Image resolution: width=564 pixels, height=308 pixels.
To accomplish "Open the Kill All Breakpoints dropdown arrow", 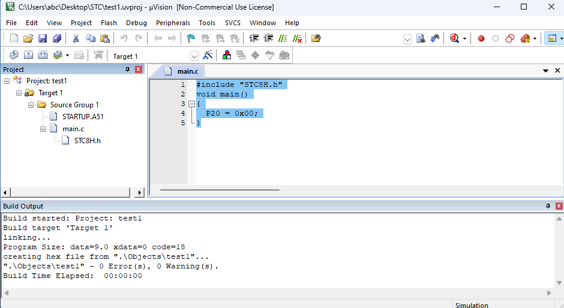I will (535, 38).
